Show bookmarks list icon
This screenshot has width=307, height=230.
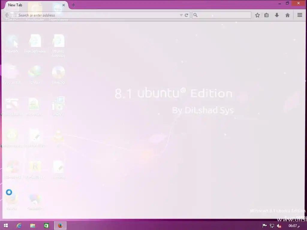267,15
